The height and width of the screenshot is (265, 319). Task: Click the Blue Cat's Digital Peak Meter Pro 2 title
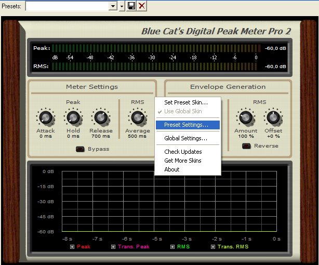point(216,31)
